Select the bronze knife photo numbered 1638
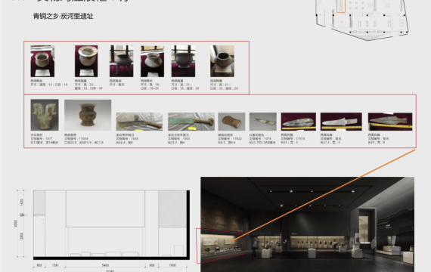Viewport: 431px width, 272px height. pos(139,122)
